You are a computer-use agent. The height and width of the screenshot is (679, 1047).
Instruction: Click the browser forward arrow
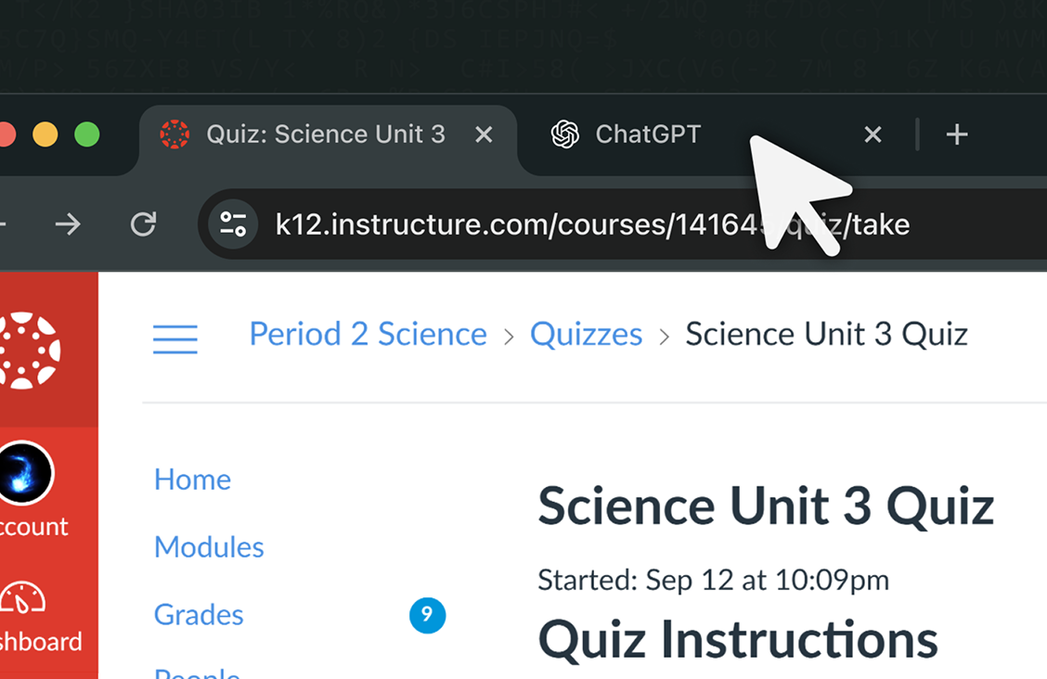[68, 224]
